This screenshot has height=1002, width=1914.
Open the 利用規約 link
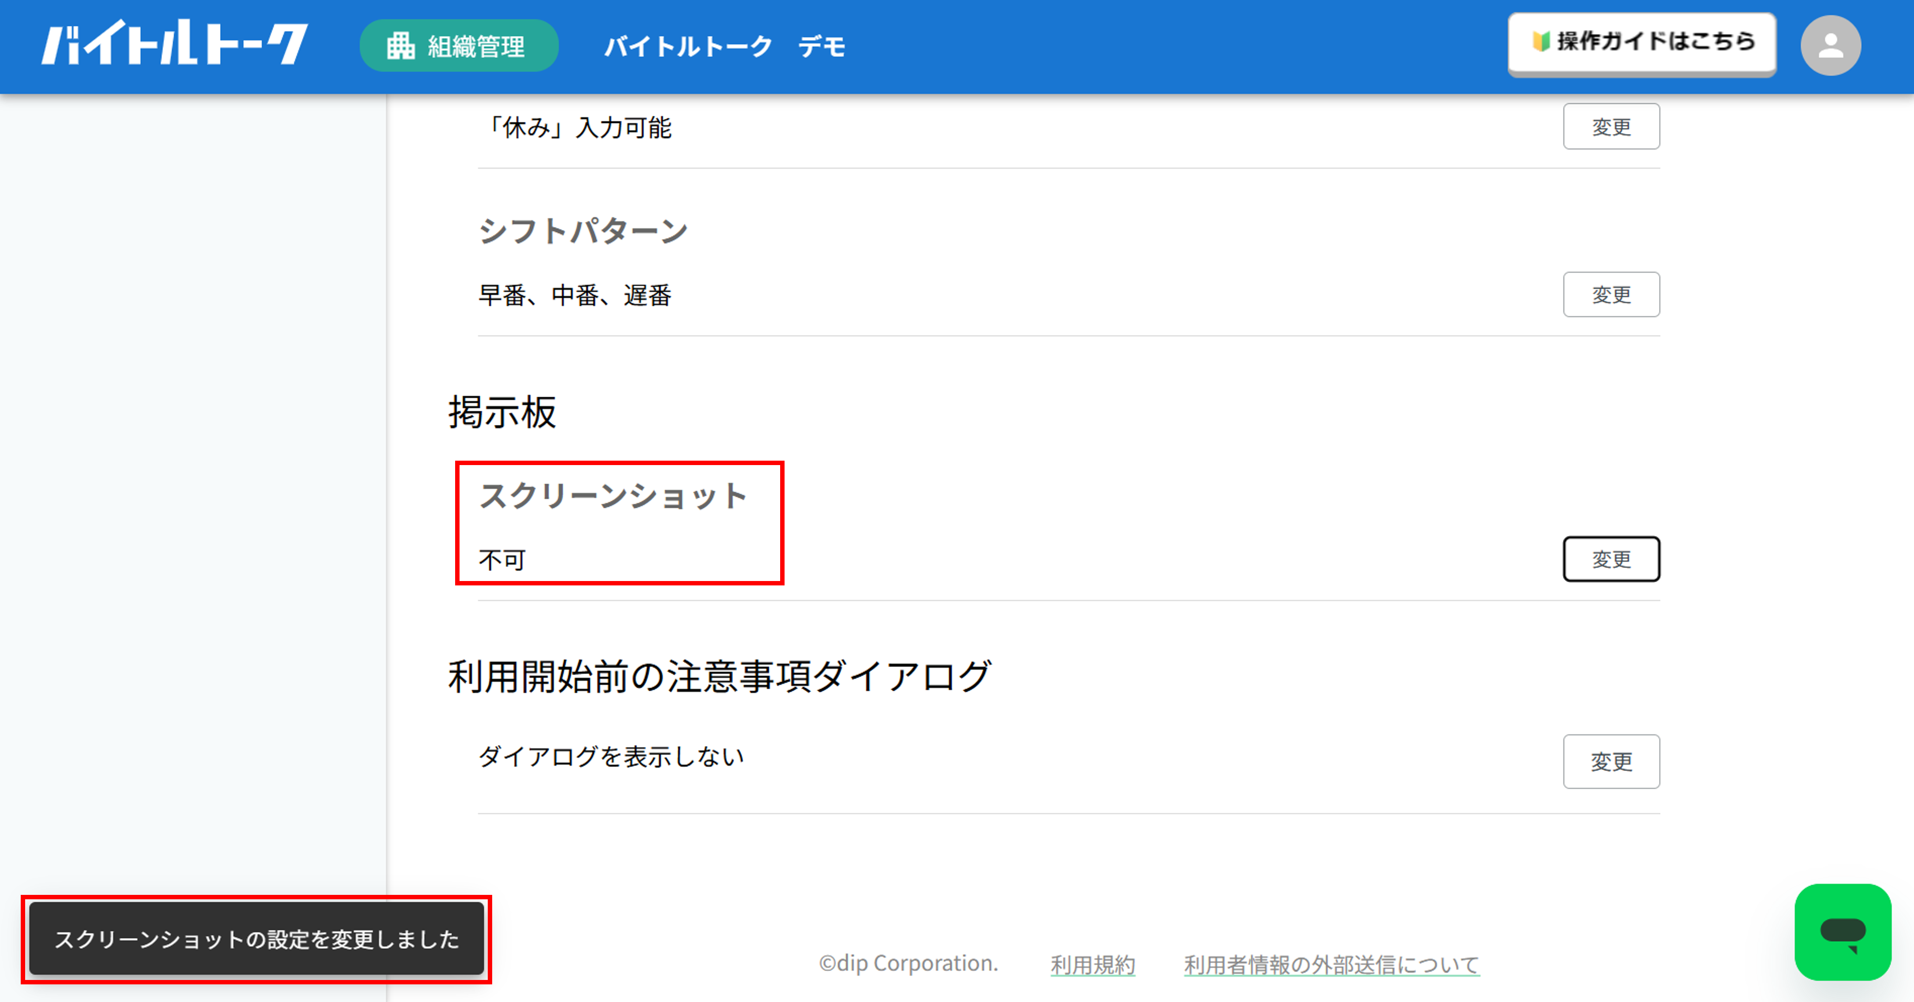pos(1092,964)
